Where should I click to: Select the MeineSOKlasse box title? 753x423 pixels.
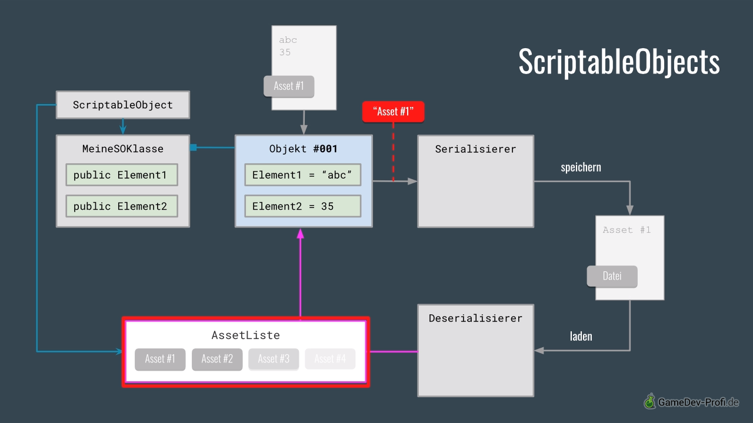tap(122, 149)
